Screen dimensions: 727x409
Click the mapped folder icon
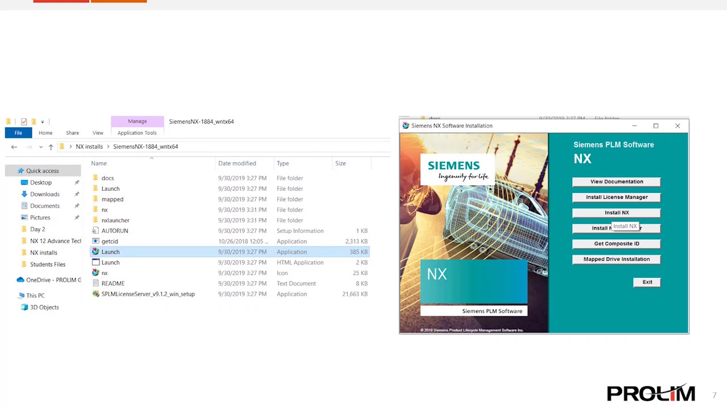(95, 199)
